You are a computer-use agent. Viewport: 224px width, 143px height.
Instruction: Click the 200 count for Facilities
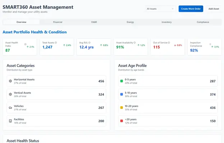[101, 121]
